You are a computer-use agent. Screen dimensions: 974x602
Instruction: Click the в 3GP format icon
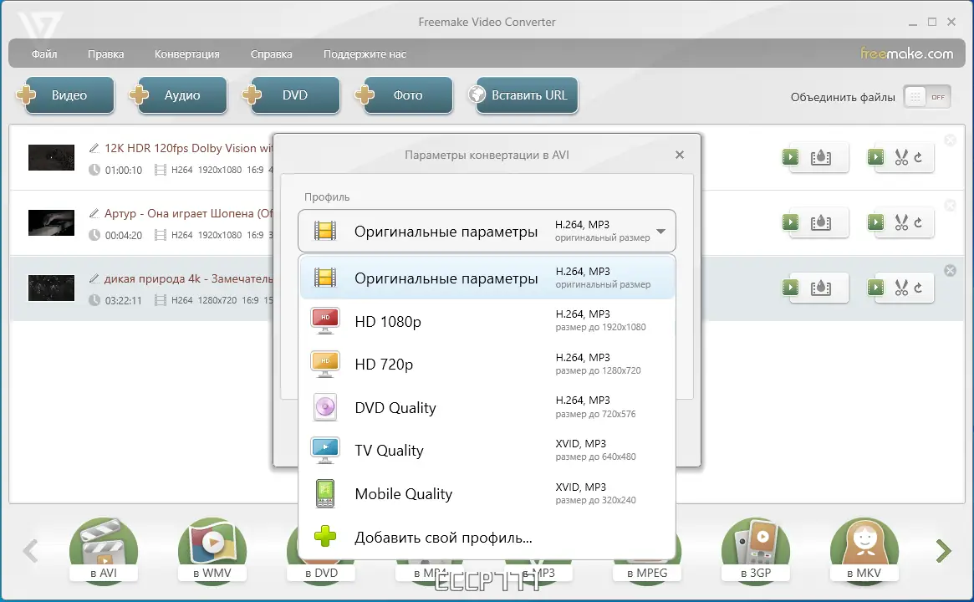(x=755, y=550)
